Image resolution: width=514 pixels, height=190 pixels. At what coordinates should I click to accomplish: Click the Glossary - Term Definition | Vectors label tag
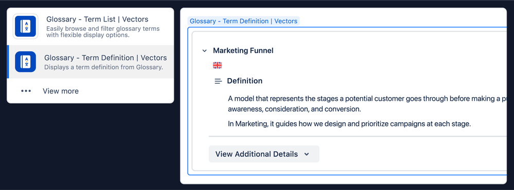pyautogui.click(x=243, y=21)
